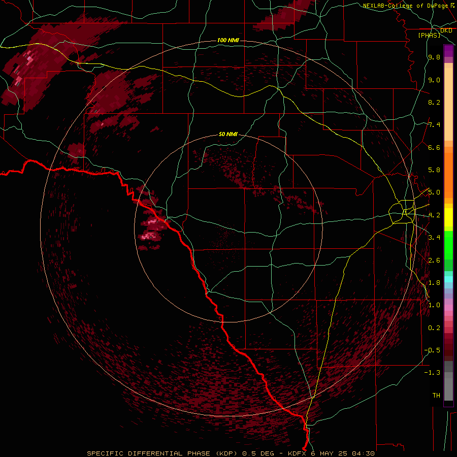Click the "TH" threshold label on scale
This screenshot has width=457, height=457.
coord(436,396)
